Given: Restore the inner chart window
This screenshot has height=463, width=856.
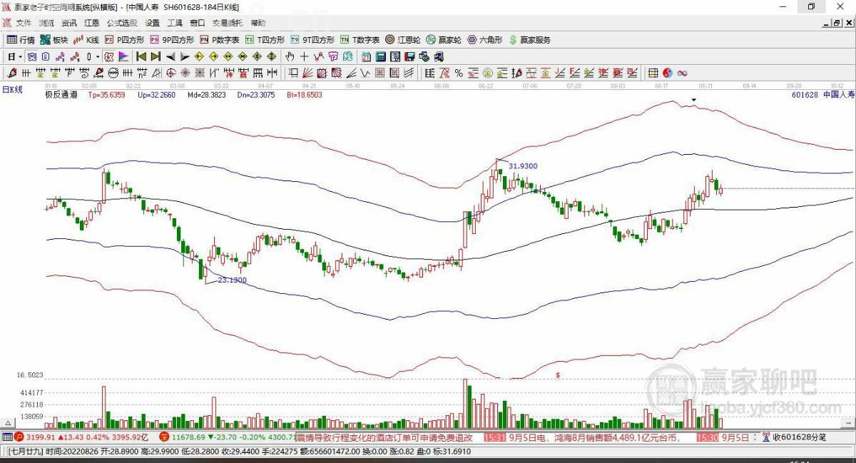Looking at the screenshot, I should (838, 24).
